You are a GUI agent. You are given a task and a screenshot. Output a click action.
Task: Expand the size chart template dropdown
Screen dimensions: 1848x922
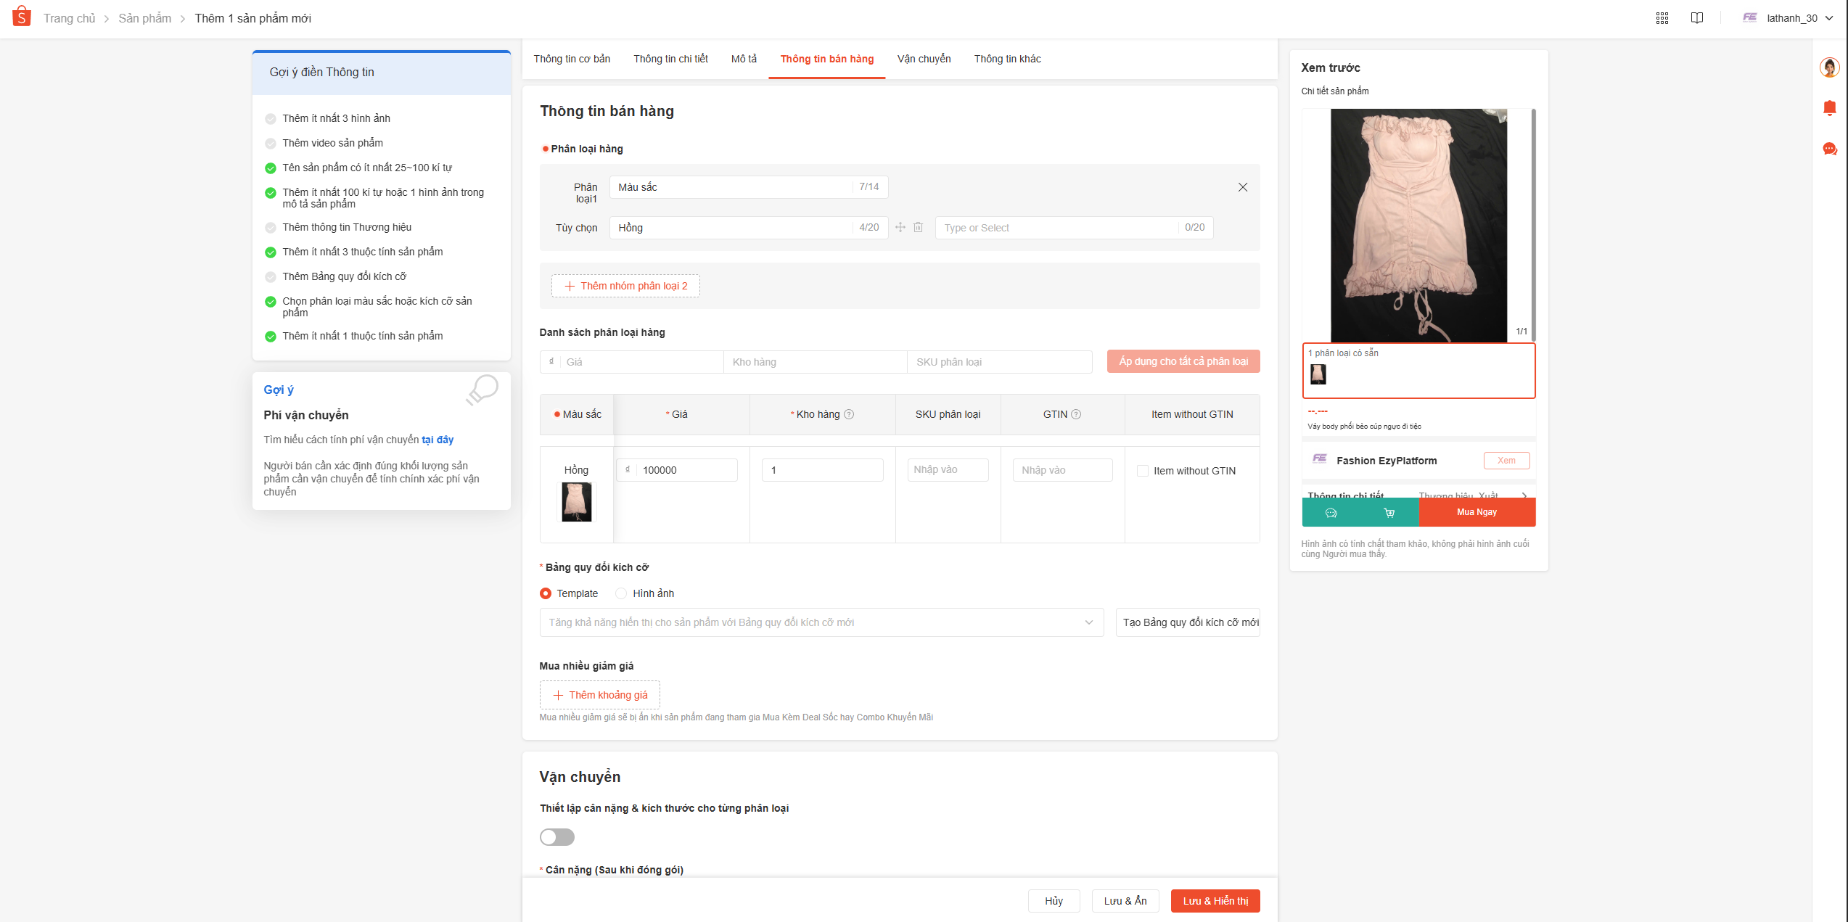pos(1088,622)
